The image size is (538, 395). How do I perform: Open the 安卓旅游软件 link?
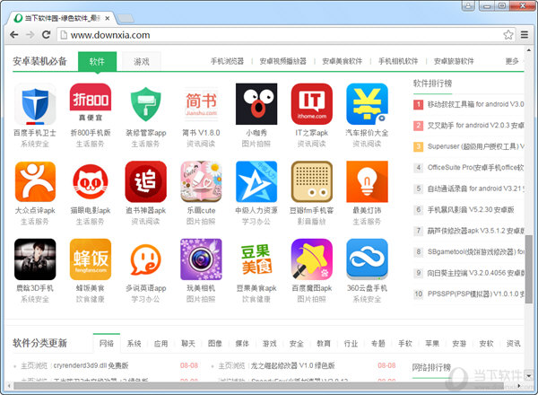454,61
